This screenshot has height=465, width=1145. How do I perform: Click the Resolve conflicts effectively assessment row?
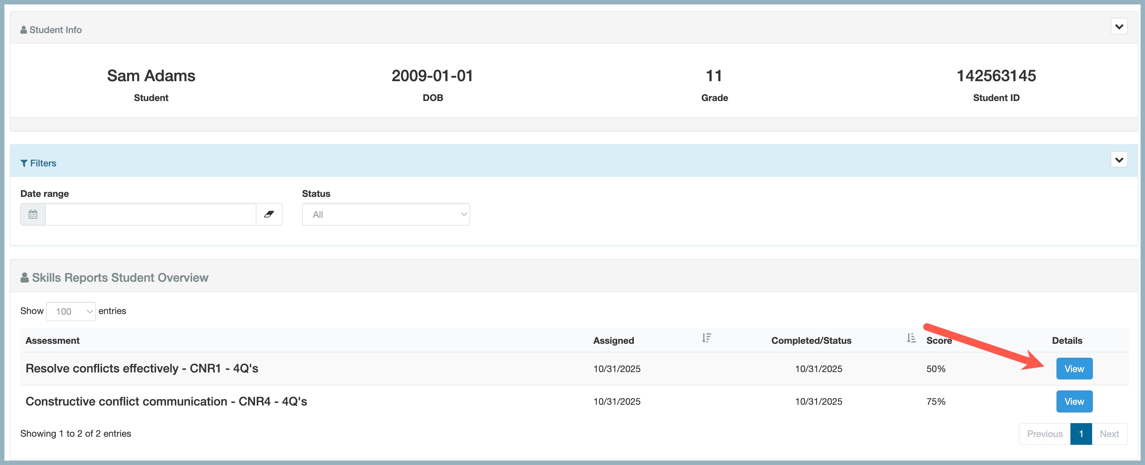[x=142, y=368]
